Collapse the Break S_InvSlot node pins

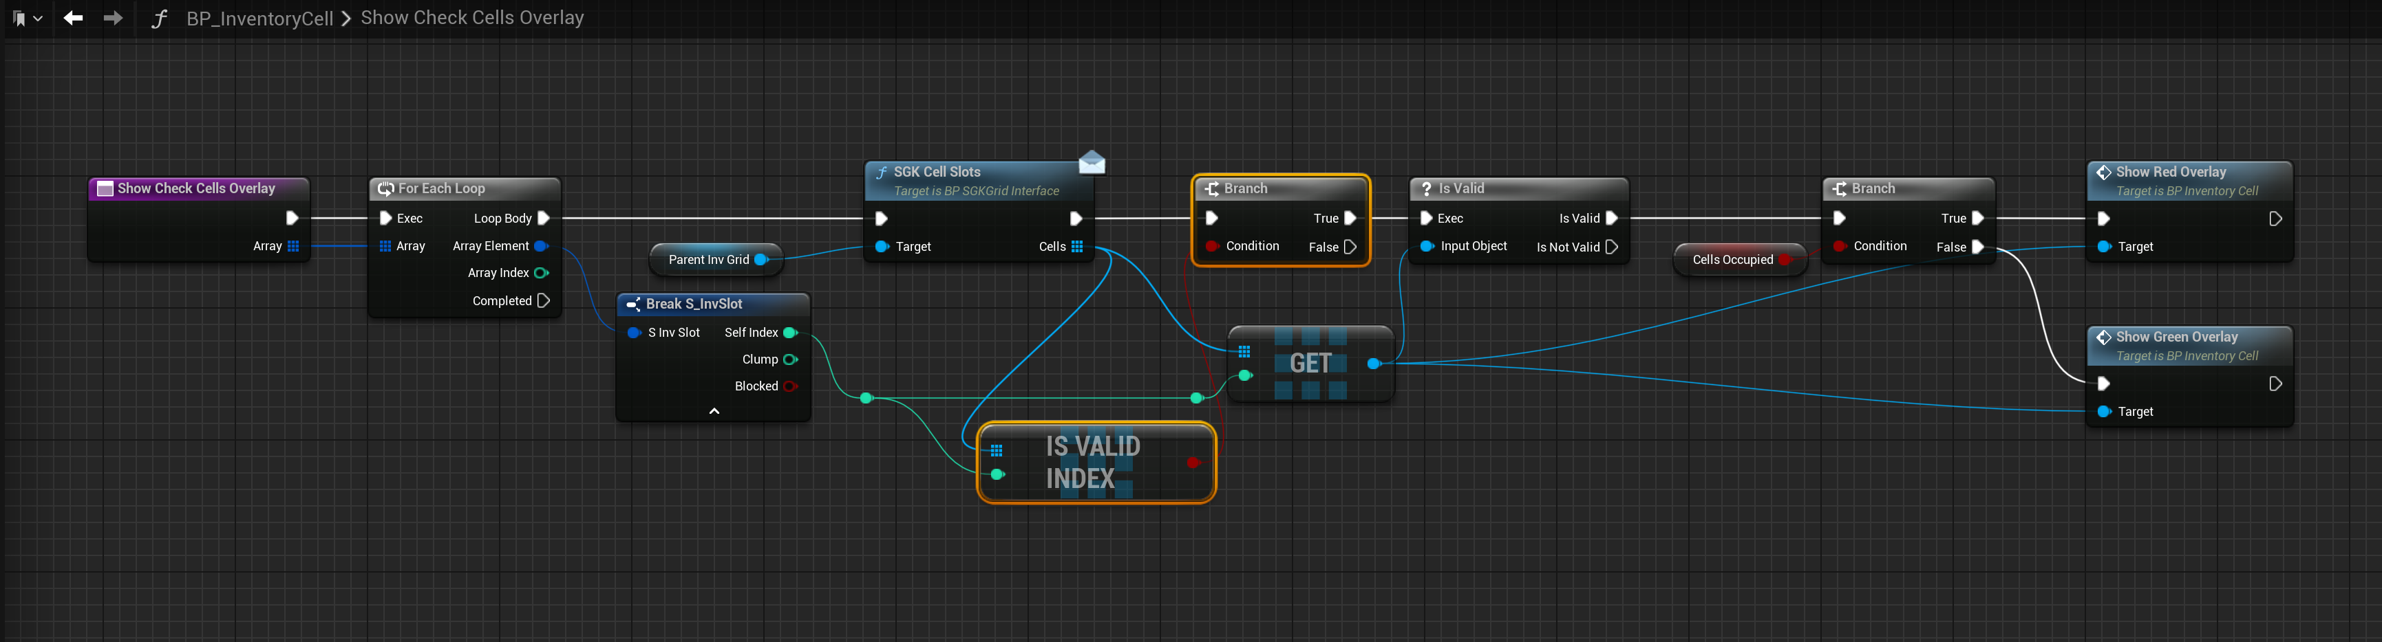pos(713,411)
